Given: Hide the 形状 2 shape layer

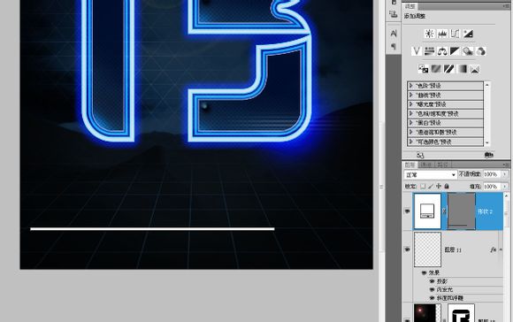Looking at the screenshot, I should pyautogui.click(x=408, y=211).
